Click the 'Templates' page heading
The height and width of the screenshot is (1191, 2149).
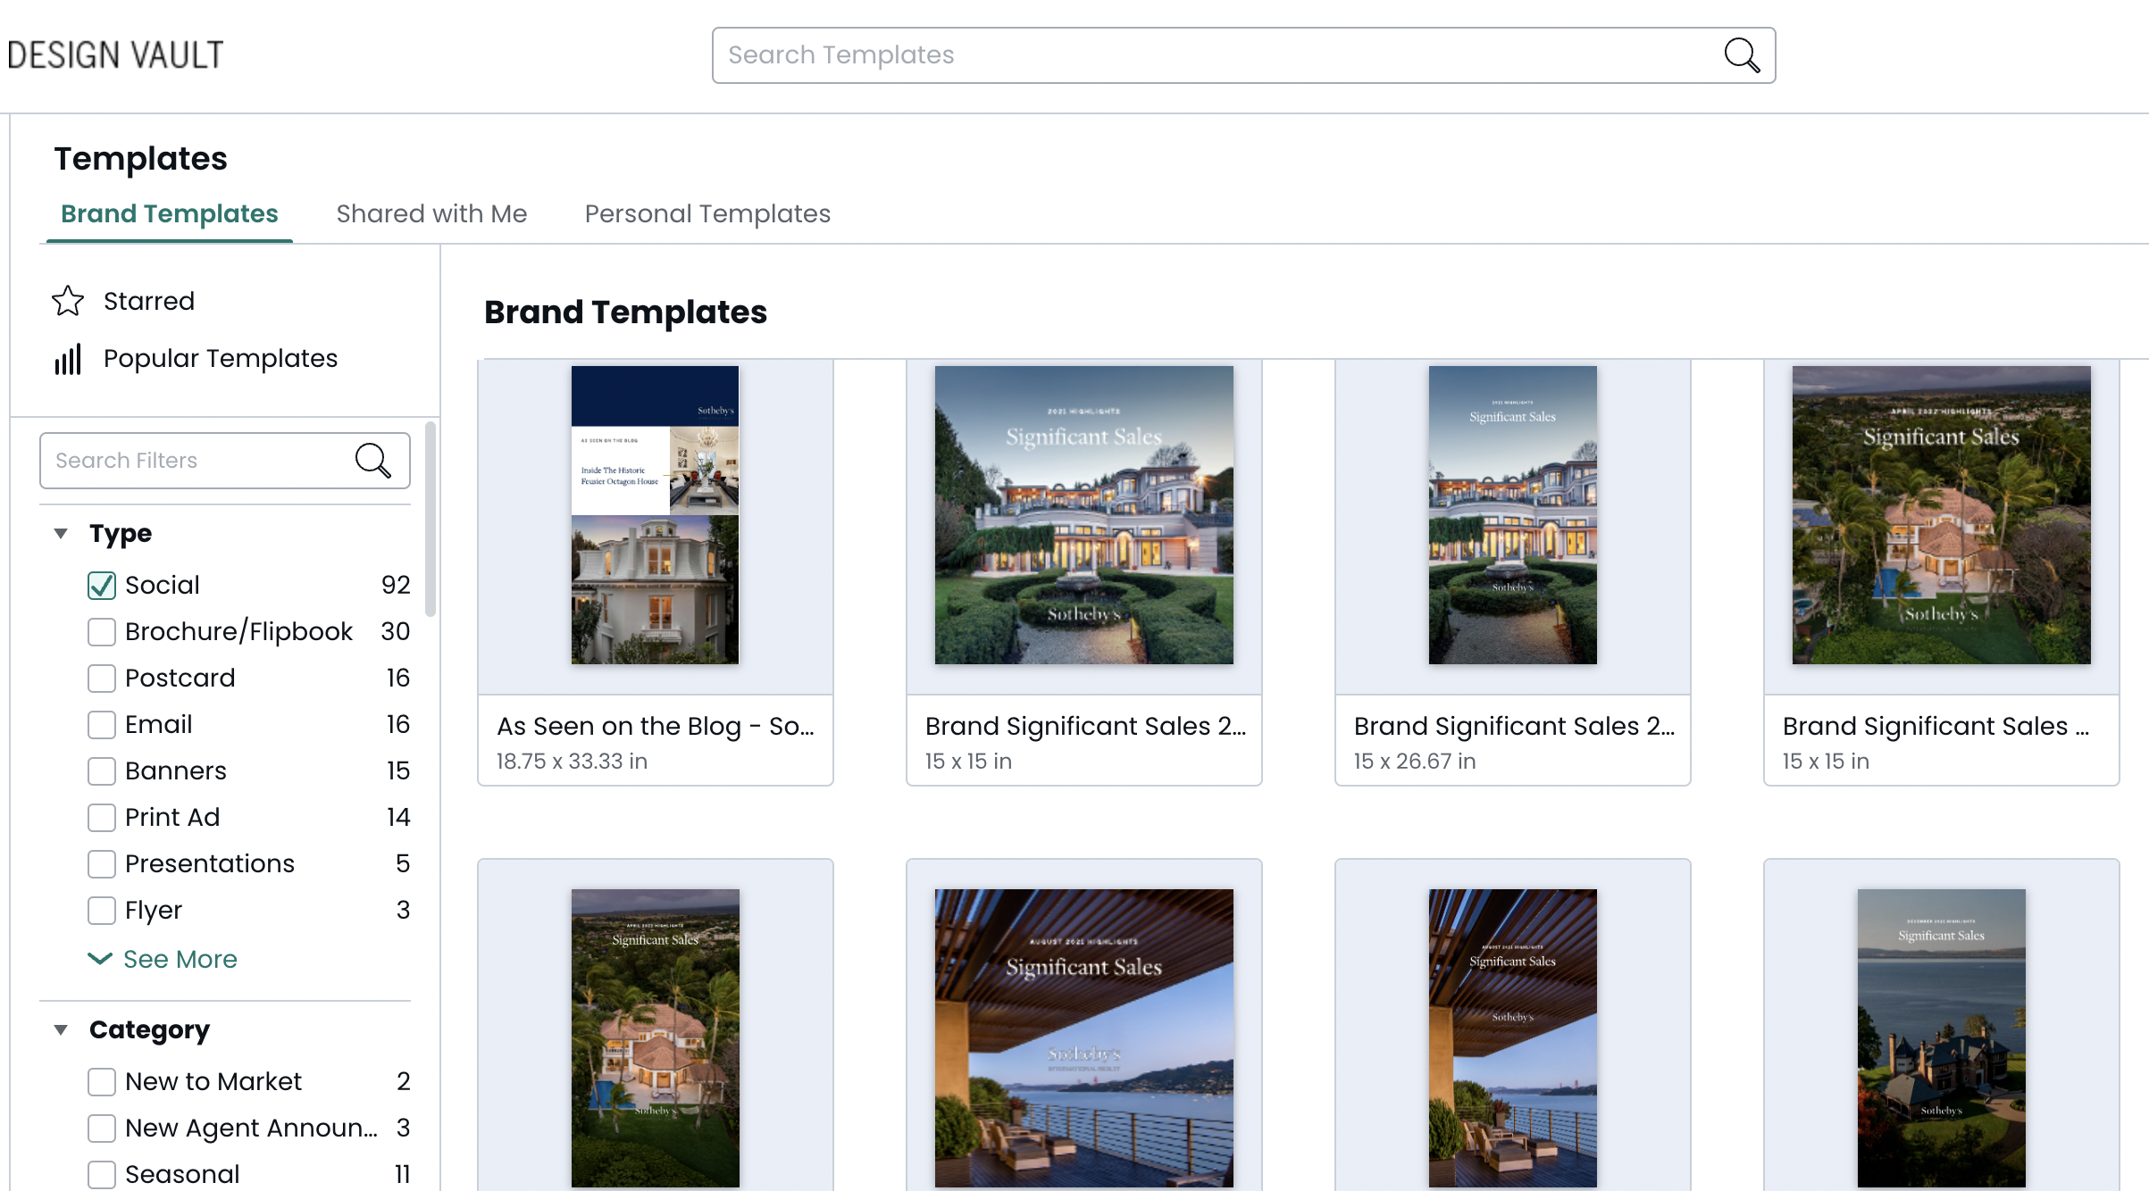[140, 159]
